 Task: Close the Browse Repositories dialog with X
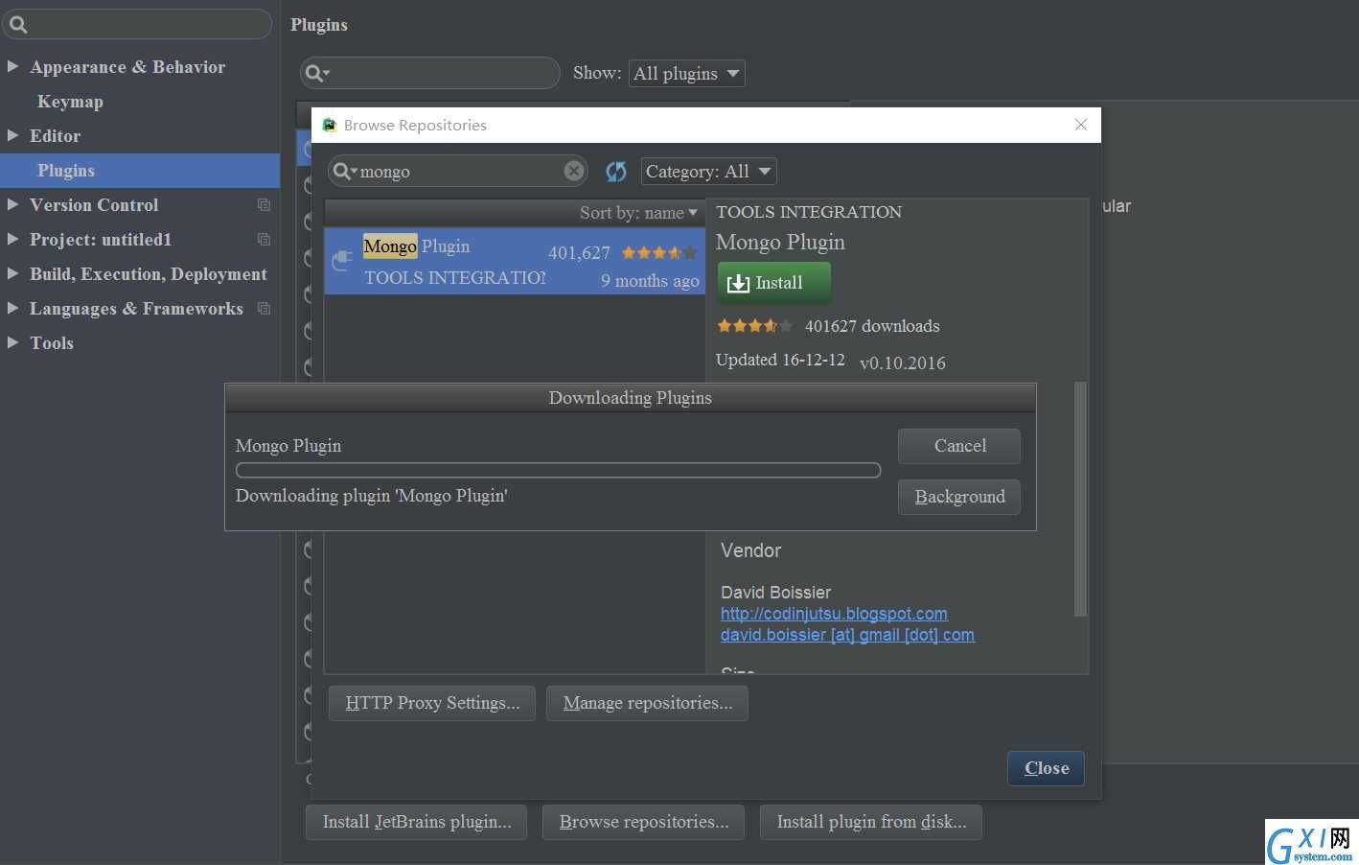1081,125
